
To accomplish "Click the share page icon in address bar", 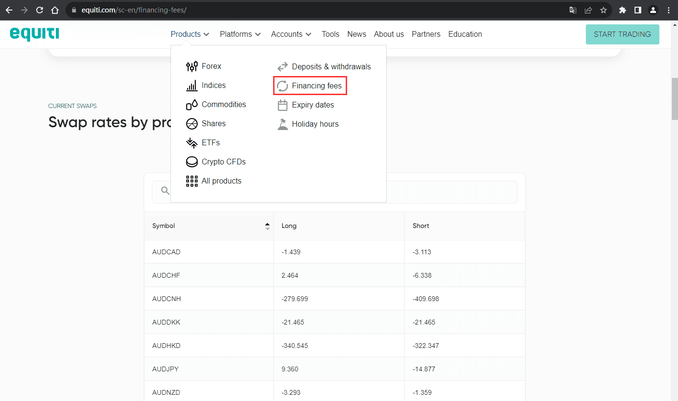I will [588, 10].
